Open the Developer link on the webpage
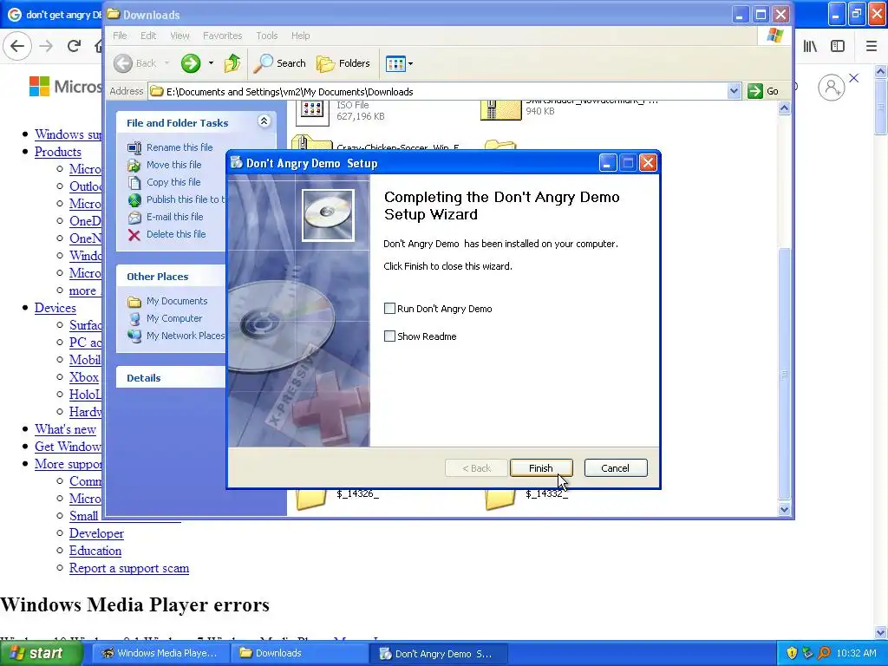The image size is (888, 666). point(96,533)
